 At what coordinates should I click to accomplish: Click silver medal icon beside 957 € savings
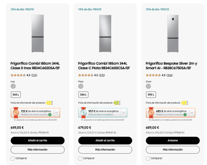pos(84,112)
